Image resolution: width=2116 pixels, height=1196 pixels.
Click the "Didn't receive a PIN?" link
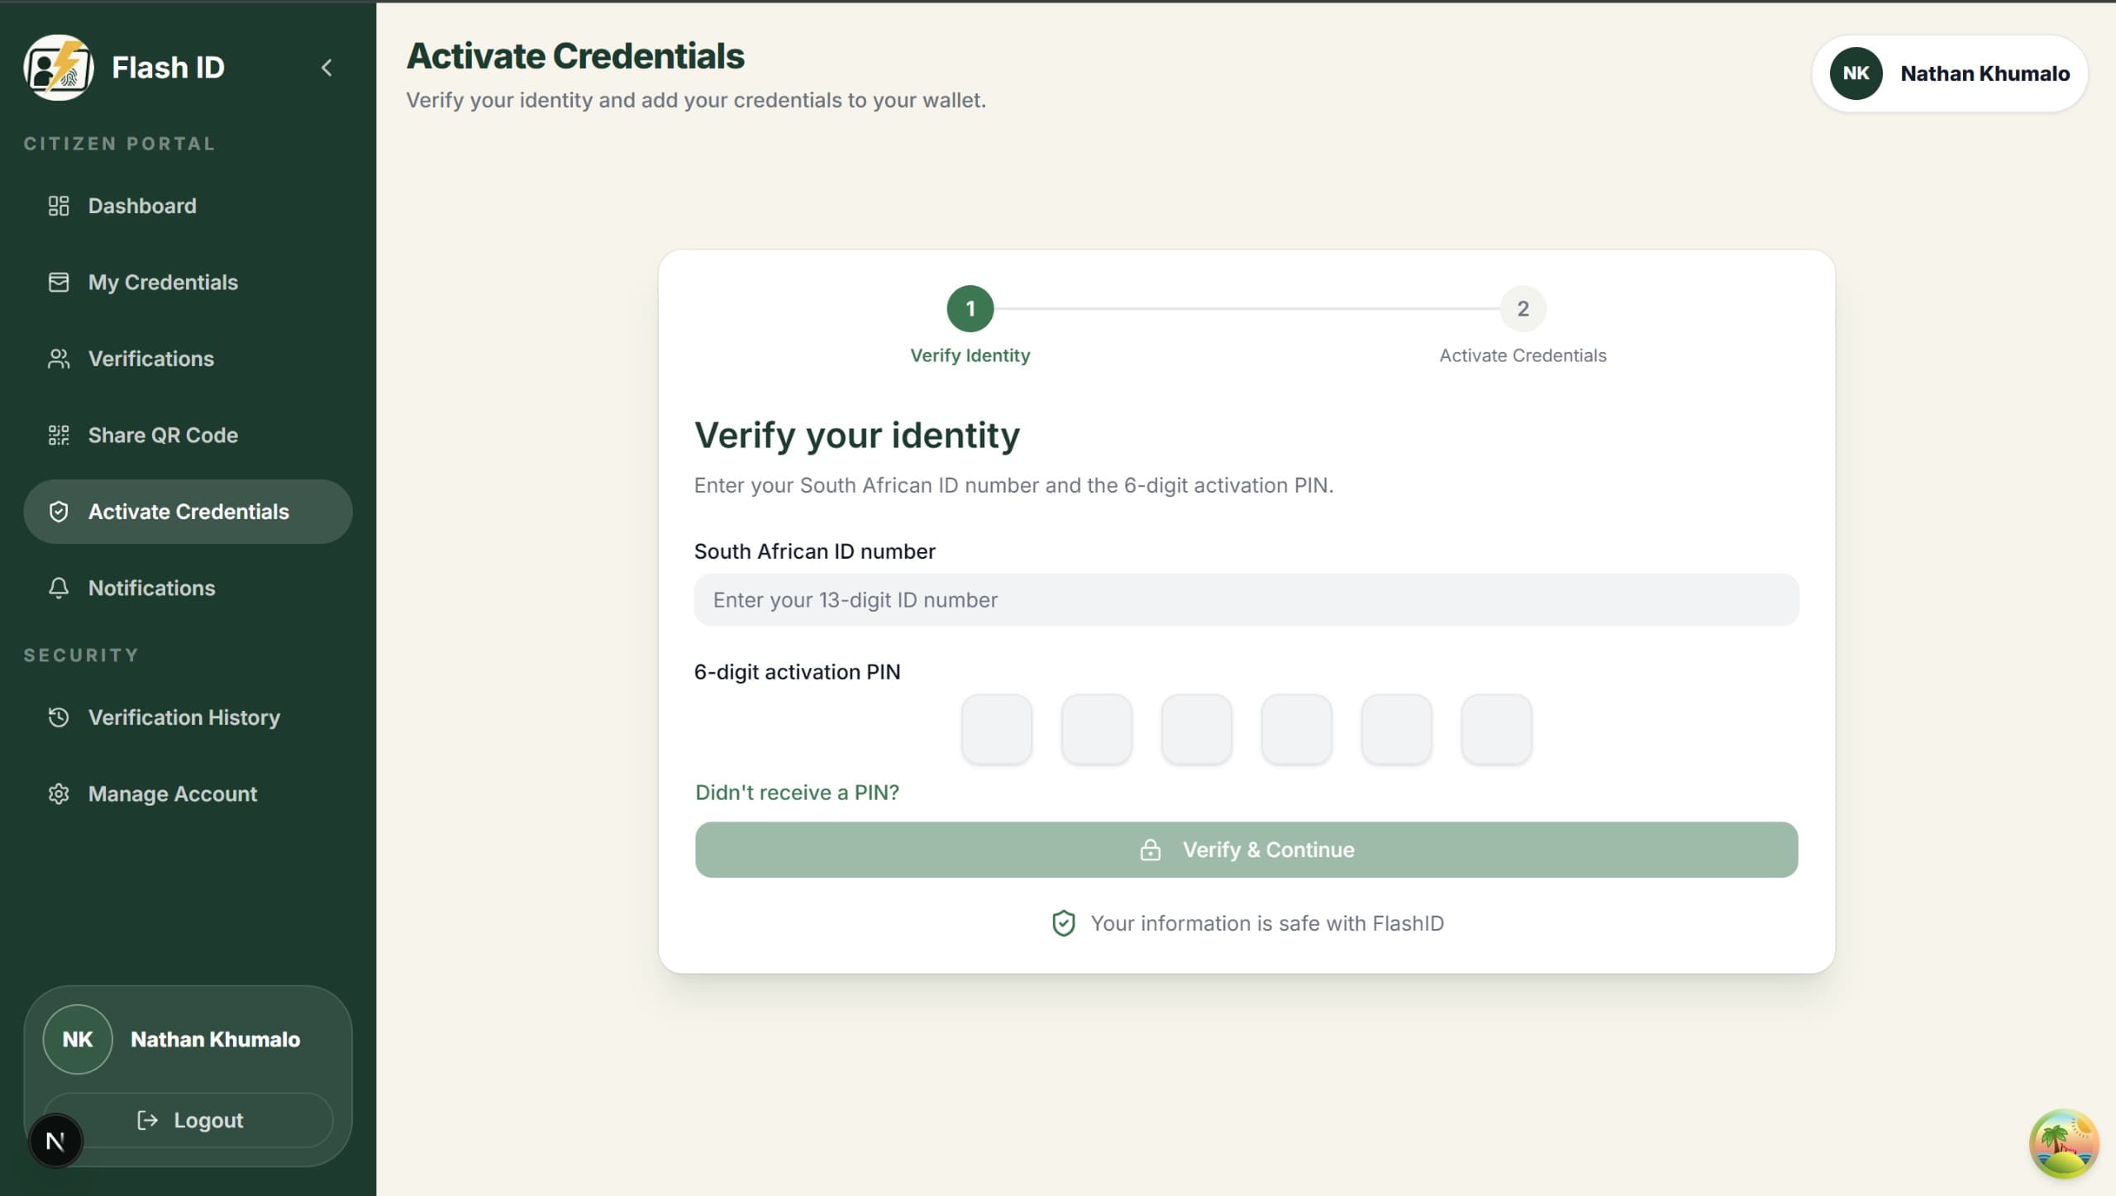pyautogui.click(x=797, y=793)
